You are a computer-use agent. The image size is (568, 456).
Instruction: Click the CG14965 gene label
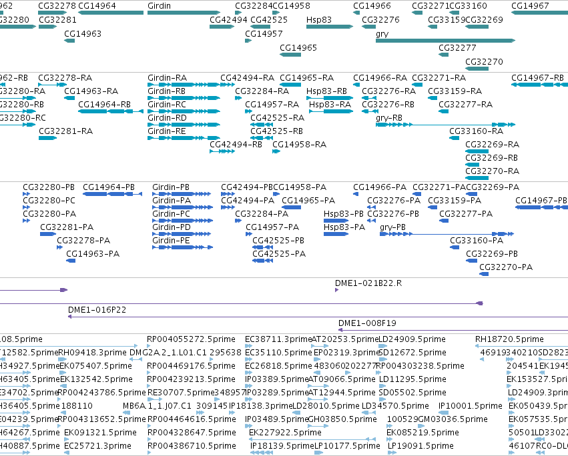[x=298, y=48]
